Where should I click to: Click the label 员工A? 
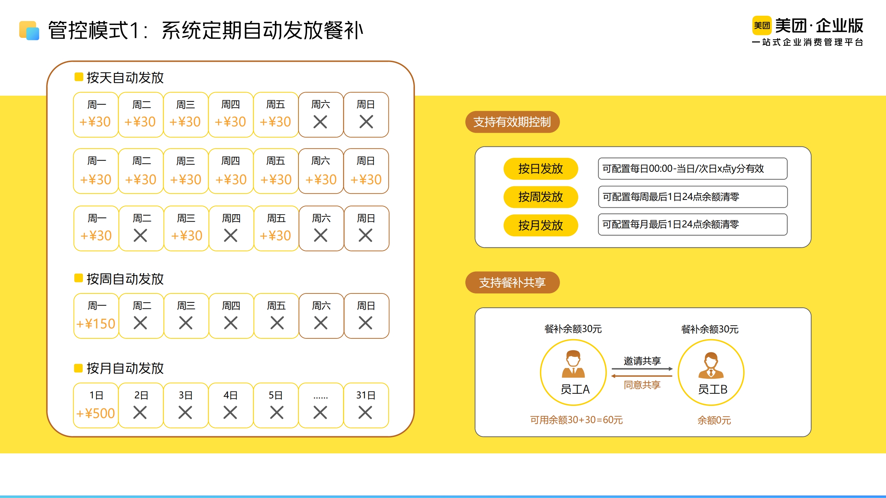tap(575, 389)
